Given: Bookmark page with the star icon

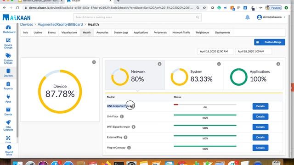Looking at the screenshot, I should (204, 8).
